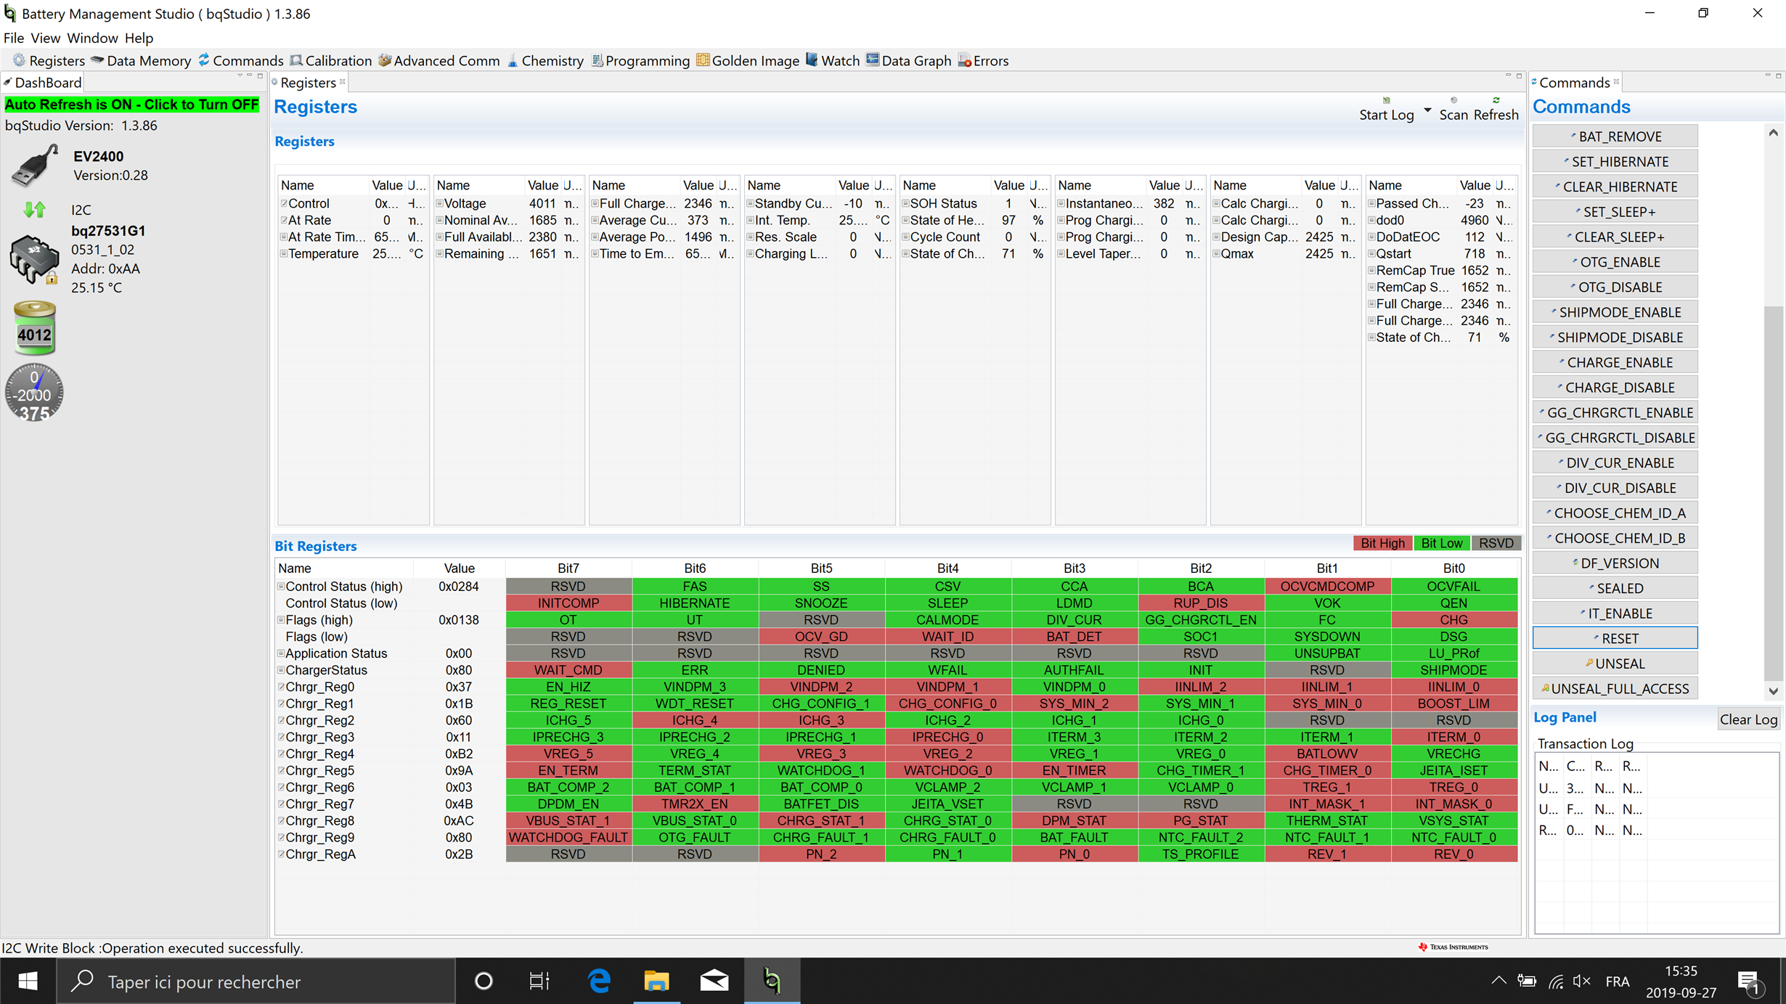The image size is (1786, 1004).
Task: Open the bqStudio taskbar icon
Action: point(772,981)
